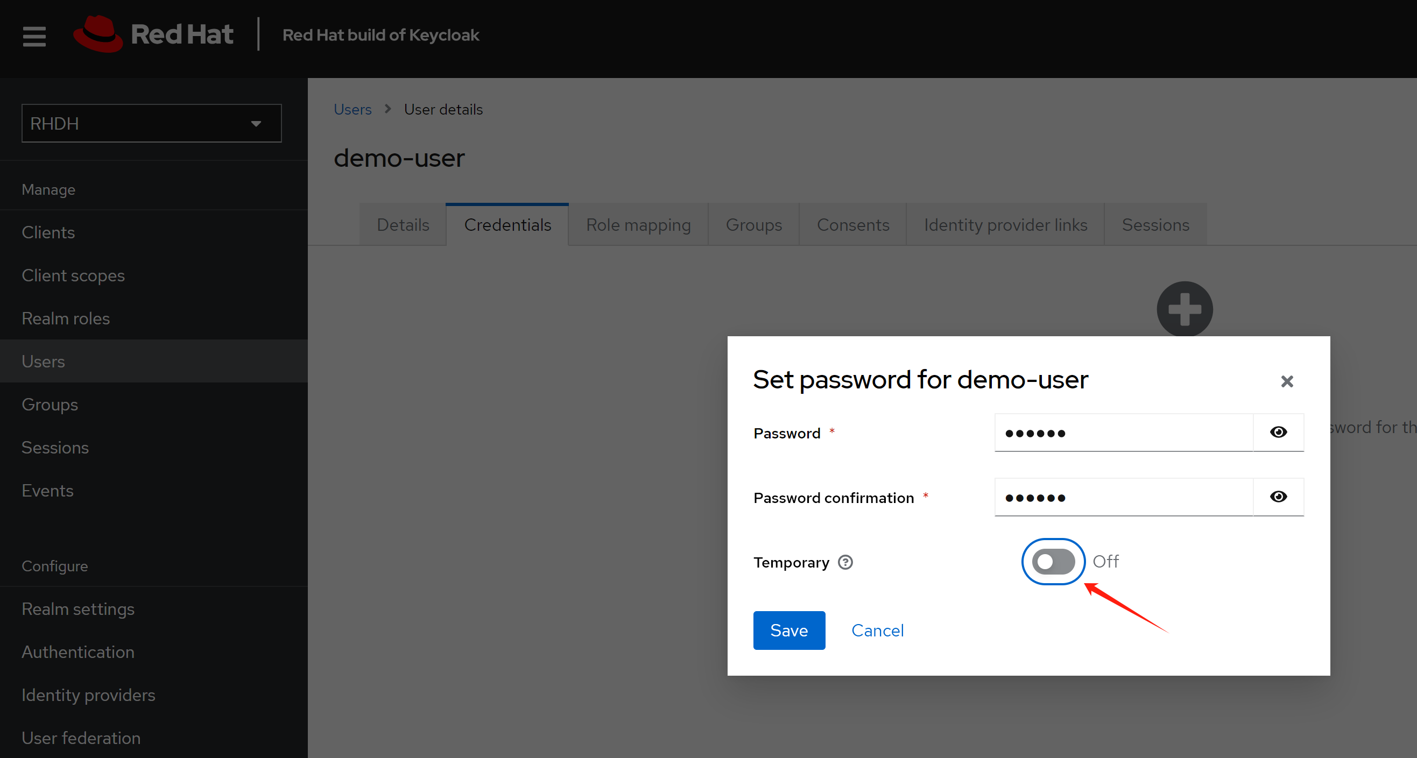Select the Identity provider links tab
1417x758 pixels.
(1005, 225)
